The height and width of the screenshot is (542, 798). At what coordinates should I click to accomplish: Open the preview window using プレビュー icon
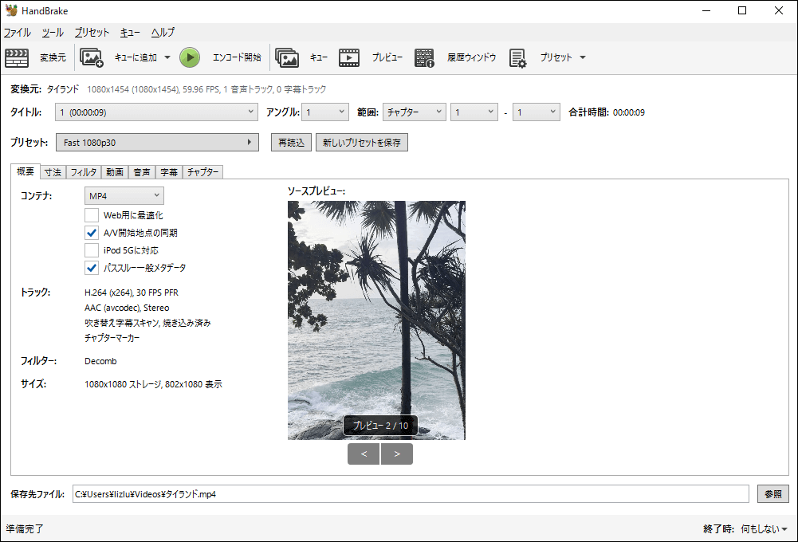tap(348, 57)
